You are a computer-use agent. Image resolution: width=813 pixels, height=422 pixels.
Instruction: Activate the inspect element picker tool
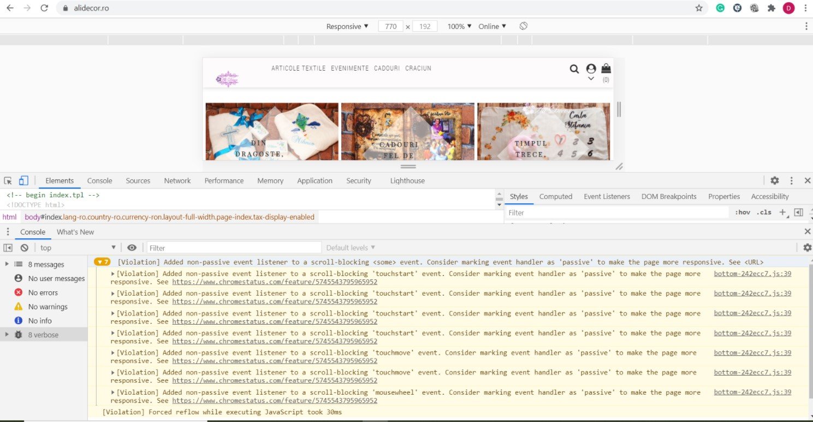pyautogui.click(x=8, y=180)
